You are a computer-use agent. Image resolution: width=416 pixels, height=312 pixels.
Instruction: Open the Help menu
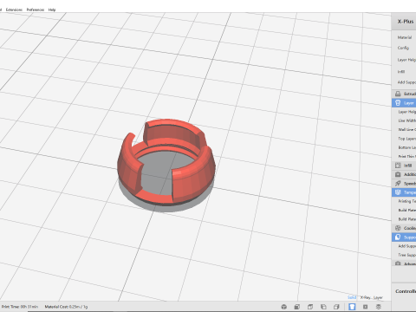52,10
